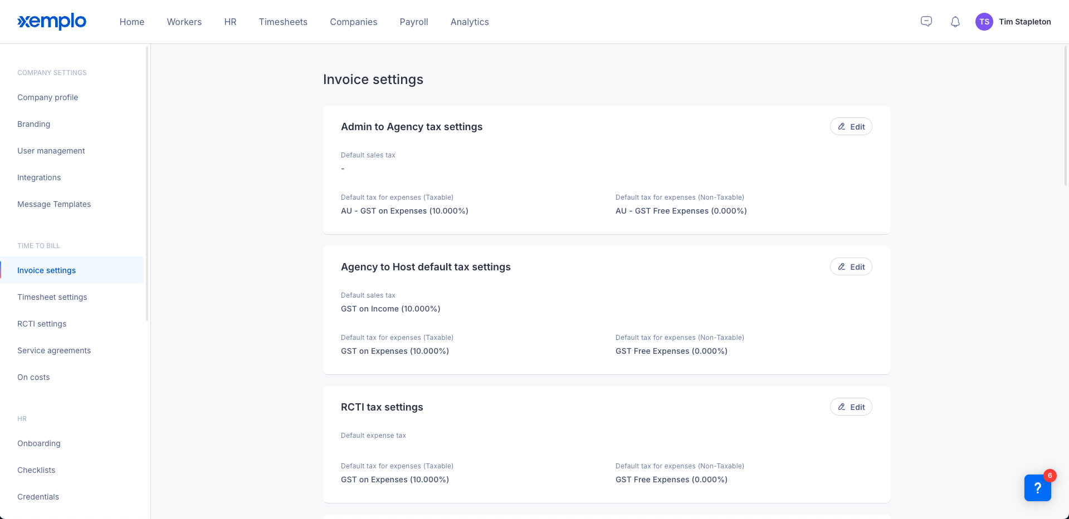
Task: Open the Analytics tab
Action: (469, 22)
